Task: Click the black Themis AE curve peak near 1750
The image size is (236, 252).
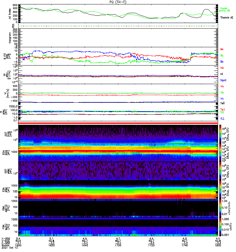Action: click(x=207, y=9)
